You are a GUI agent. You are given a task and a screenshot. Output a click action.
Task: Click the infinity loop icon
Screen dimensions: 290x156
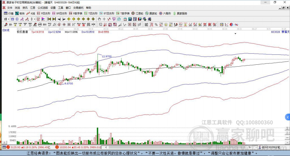pyautogui.click(x=236, y=25)
